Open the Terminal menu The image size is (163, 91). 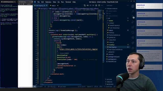(x=68, y=2)
